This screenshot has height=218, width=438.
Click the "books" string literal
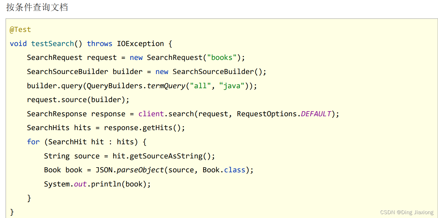tap(222, 58)
